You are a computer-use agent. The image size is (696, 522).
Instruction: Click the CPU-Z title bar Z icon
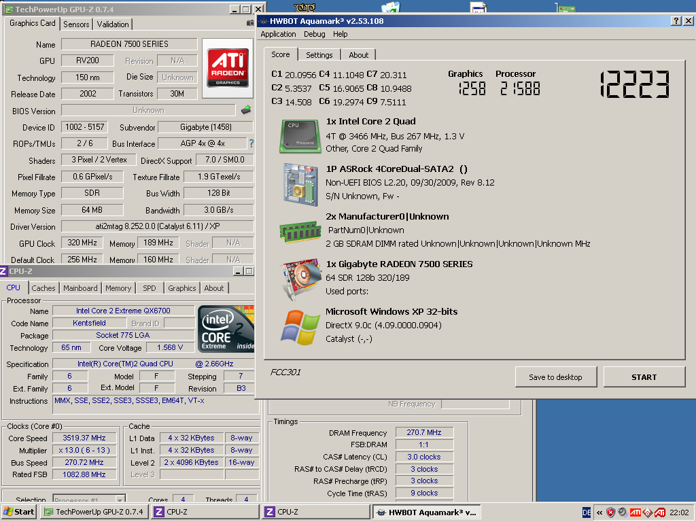(x=3, y=271)
